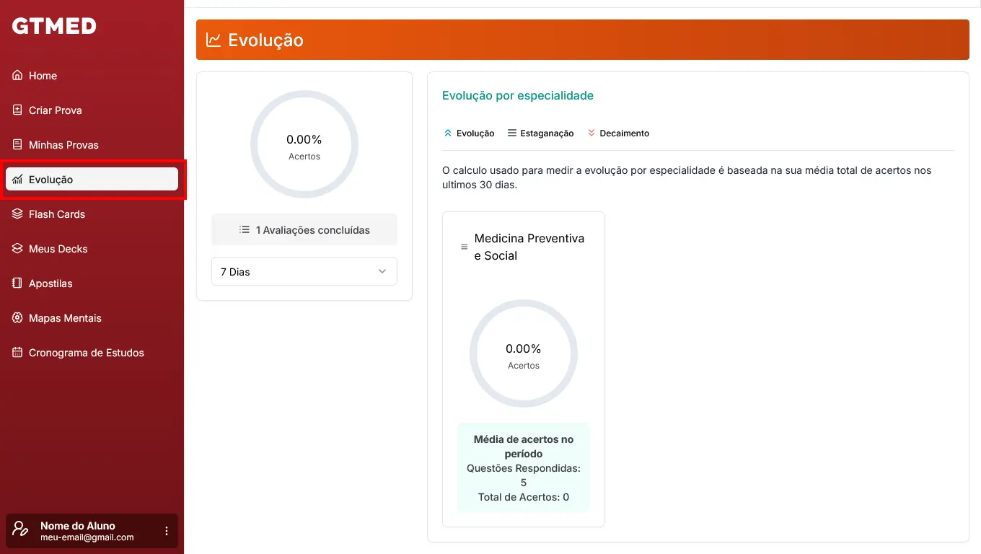The image size is (981, 554).
Task: Click the Estaganação legend indicator
Action: 541,133
